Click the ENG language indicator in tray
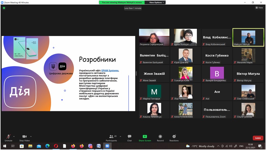 click(x=241, y=146)
